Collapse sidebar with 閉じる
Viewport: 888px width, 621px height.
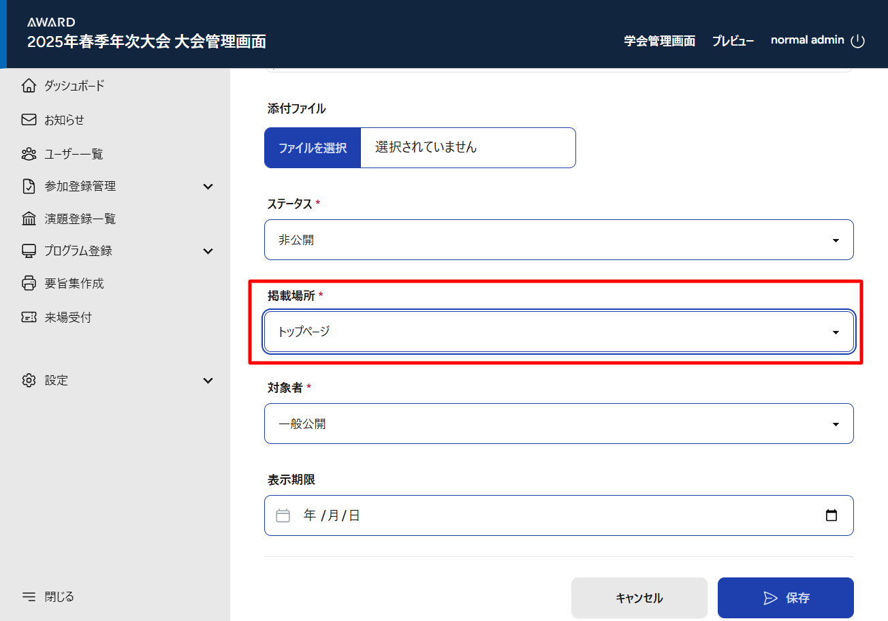48,596
